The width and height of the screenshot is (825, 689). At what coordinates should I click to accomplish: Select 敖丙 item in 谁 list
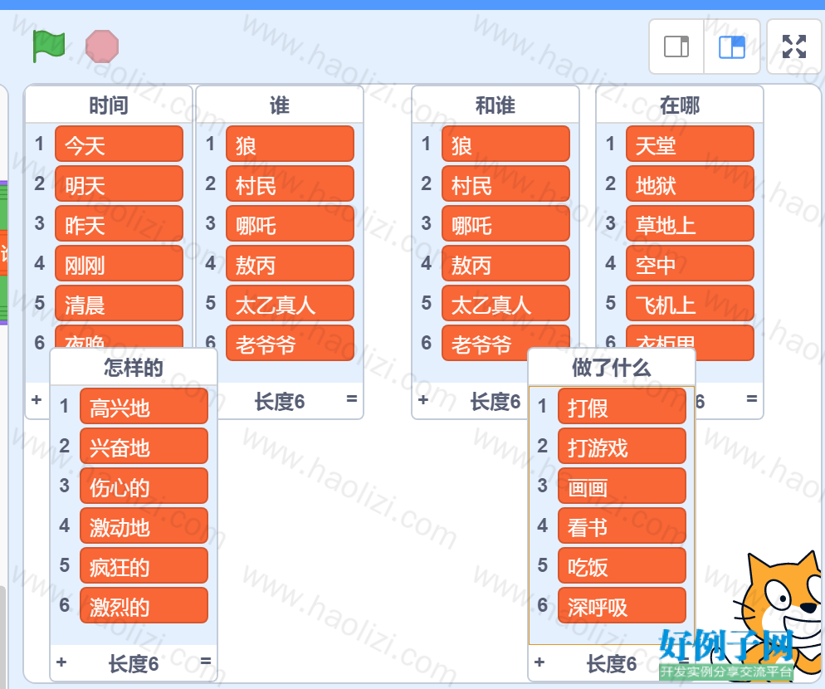[x=290, y=263]
